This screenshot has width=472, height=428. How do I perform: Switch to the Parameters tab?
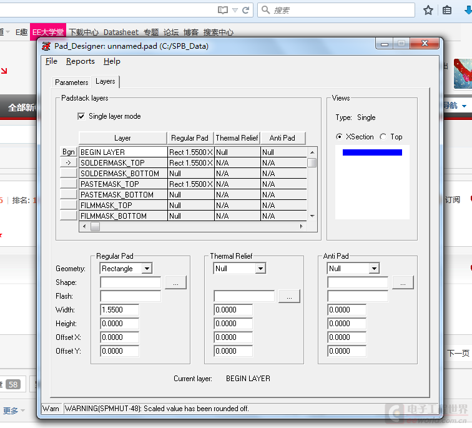coord(71,82)
